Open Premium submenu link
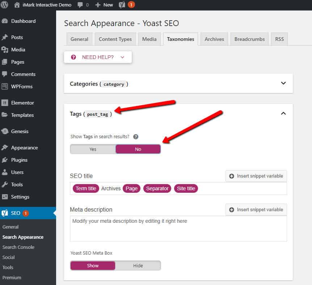The image size is (312, 285). pyautogui.click(x=12, y=278)
